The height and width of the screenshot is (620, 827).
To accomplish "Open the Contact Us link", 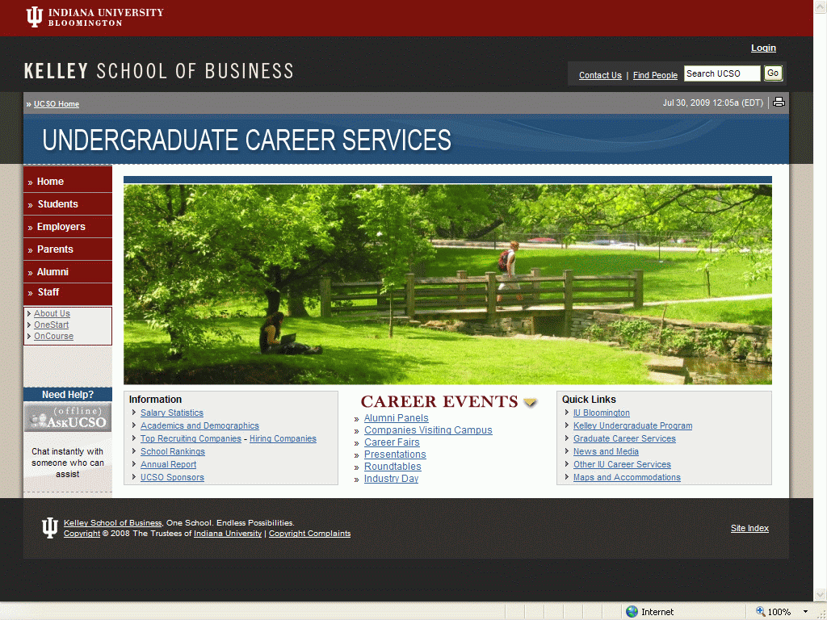I will click(600, 75).
